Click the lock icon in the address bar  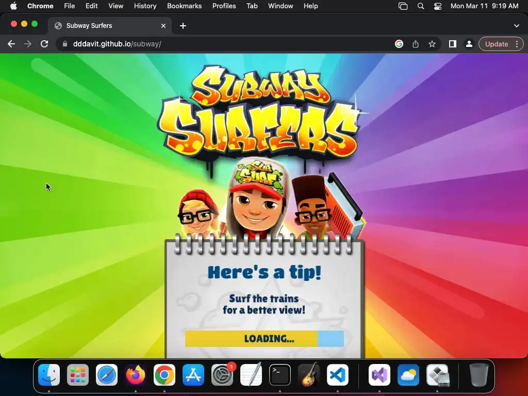coord(65,44)
